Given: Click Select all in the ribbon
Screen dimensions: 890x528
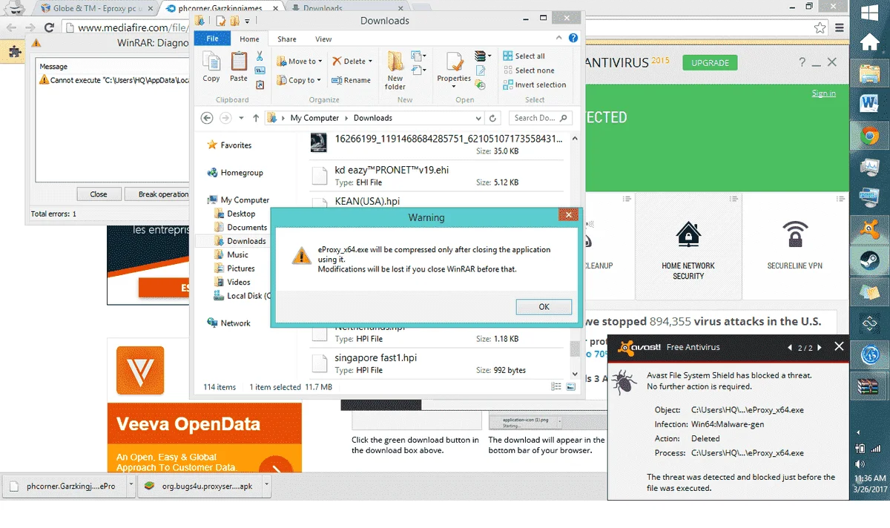Looking at the screenshot, I should [x=524, y=56].
